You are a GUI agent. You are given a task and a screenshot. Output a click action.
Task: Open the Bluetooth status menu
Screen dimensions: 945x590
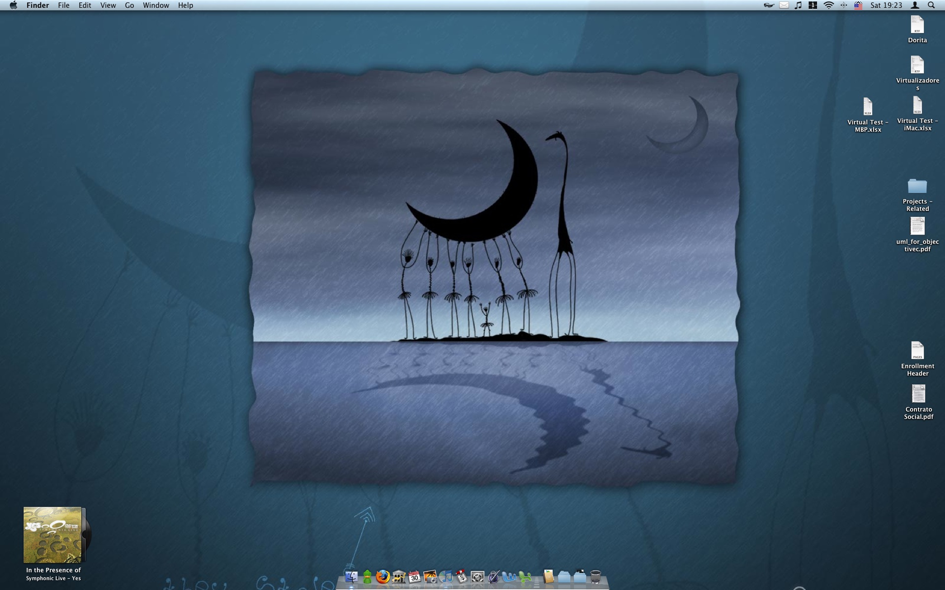[844, 5]
